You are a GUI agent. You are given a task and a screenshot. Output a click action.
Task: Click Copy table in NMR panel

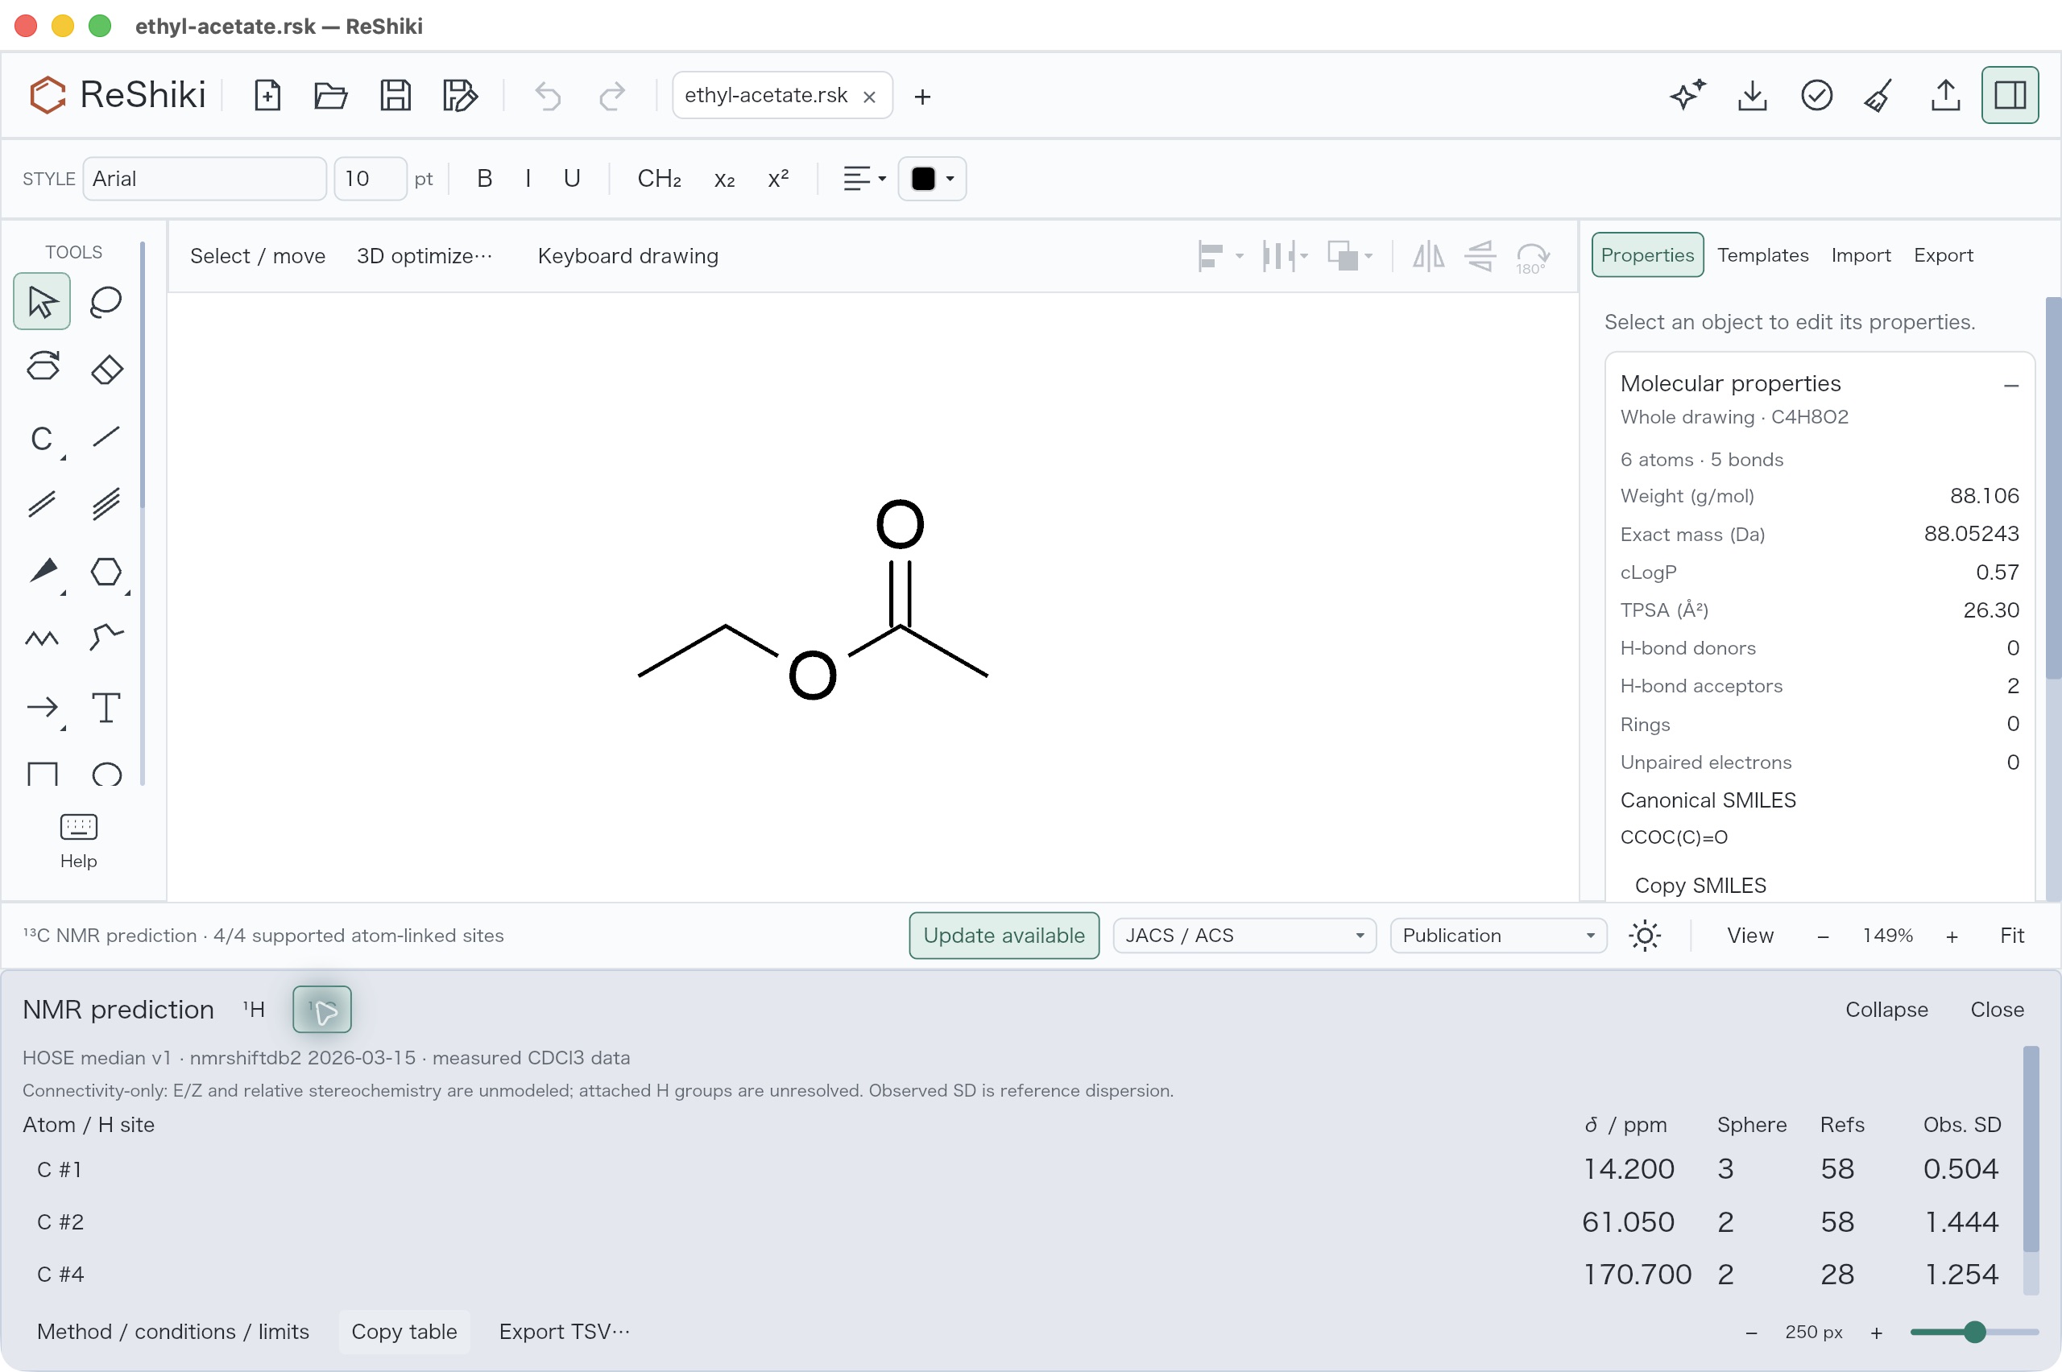[404, 1331]
